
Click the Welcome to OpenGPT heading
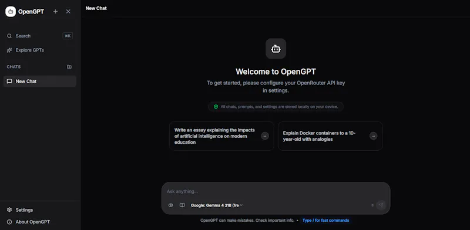(x=276, y=72)
